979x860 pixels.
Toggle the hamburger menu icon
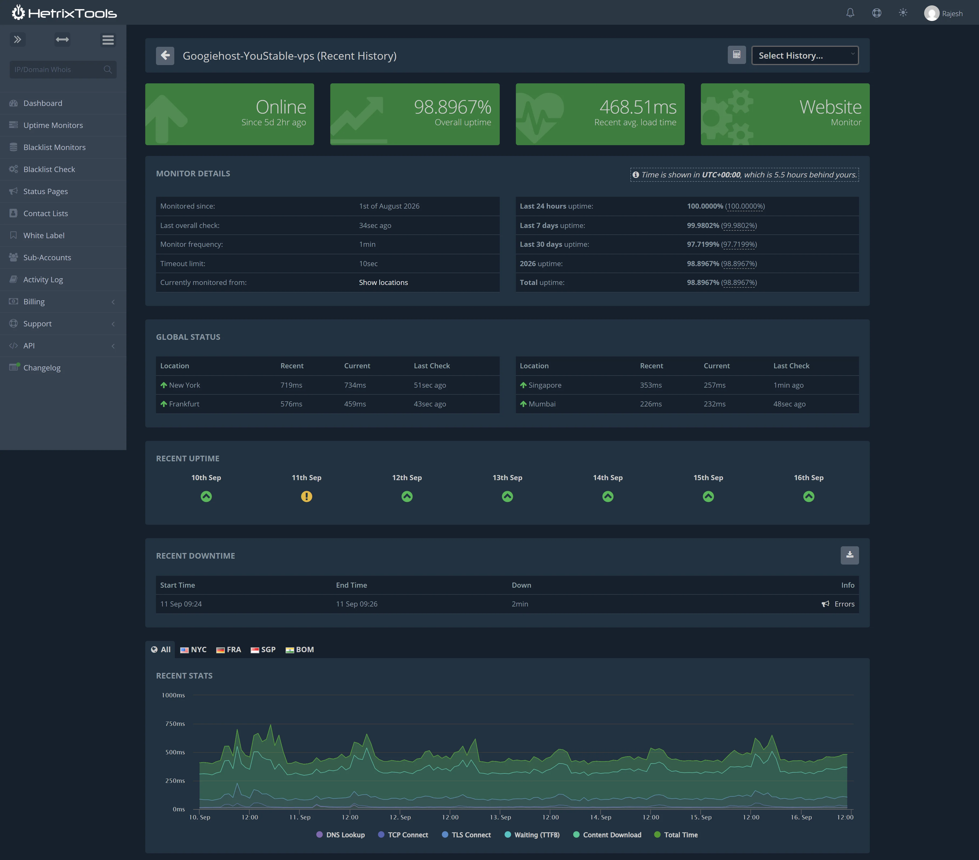(x=108, y=40)
